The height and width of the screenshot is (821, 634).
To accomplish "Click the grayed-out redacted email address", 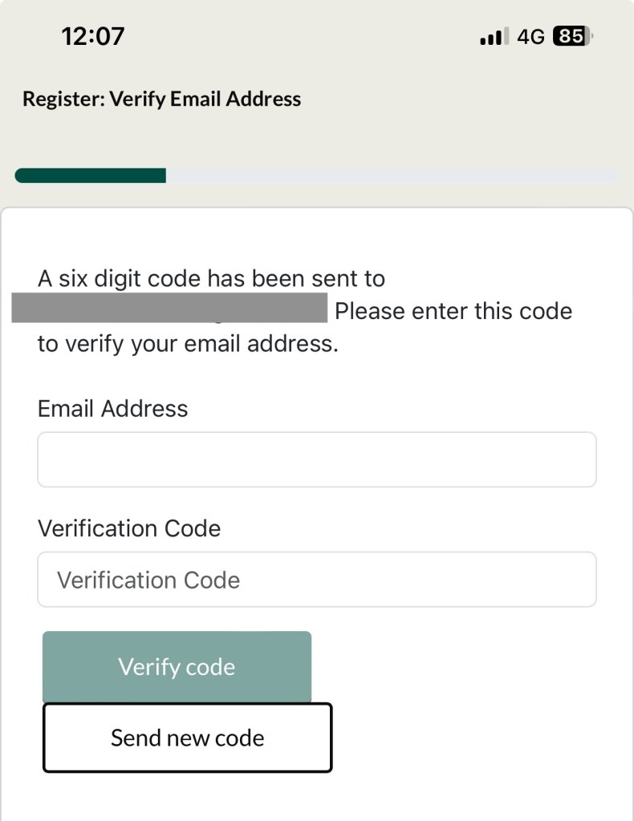I will click(x=169, y=308).
